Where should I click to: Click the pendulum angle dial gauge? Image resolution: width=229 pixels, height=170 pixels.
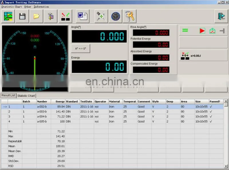pos(35,58)
